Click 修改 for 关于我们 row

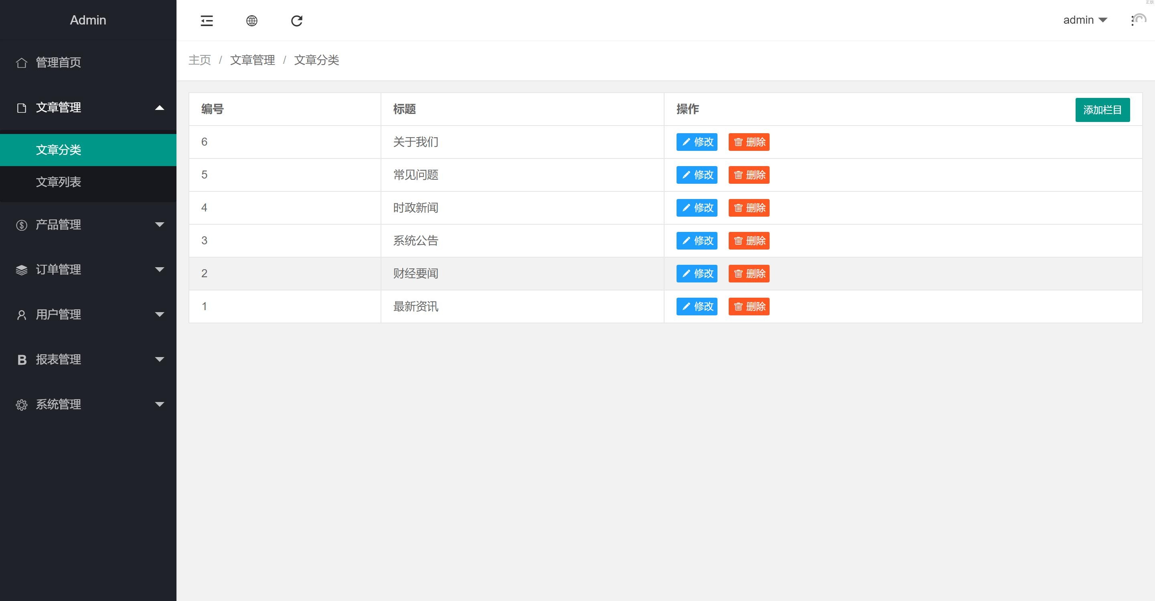tap(697, 142)
